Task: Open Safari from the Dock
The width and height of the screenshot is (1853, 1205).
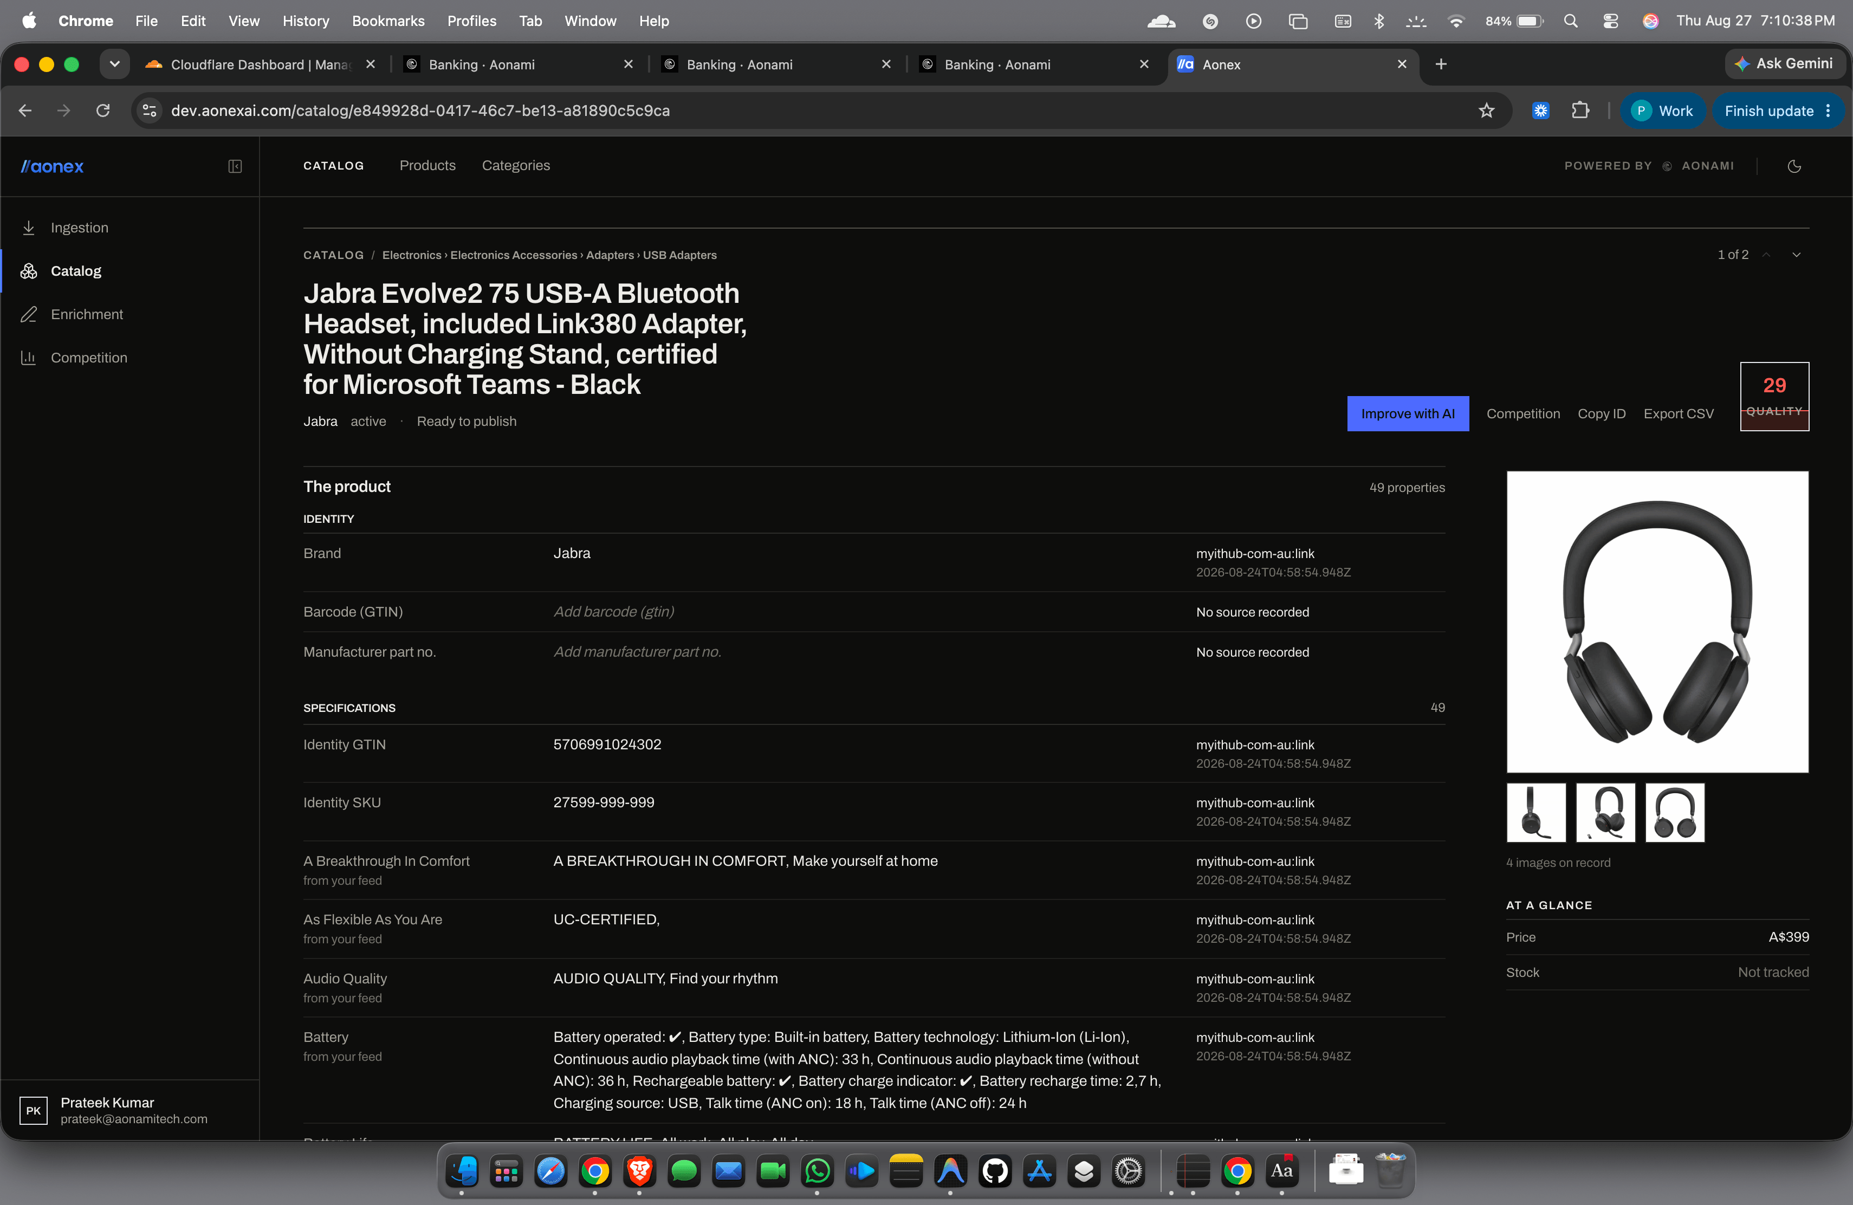Action: pyautogui.click(x=550, y=1170)
